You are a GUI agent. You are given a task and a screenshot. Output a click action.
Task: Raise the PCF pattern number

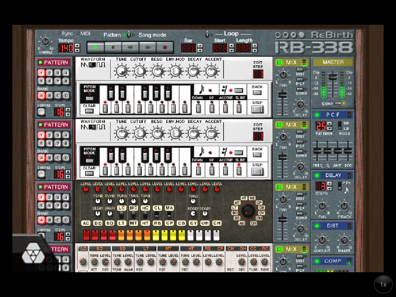[329, 124]
